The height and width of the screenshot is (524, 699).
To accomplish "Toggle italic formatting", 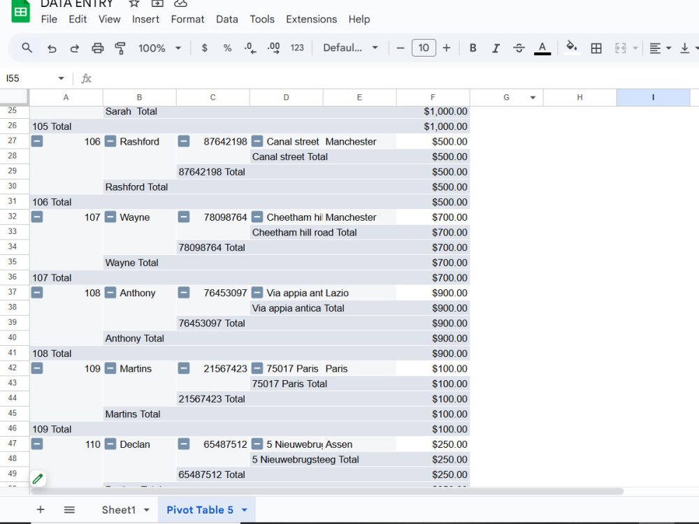I will [496, 48].
